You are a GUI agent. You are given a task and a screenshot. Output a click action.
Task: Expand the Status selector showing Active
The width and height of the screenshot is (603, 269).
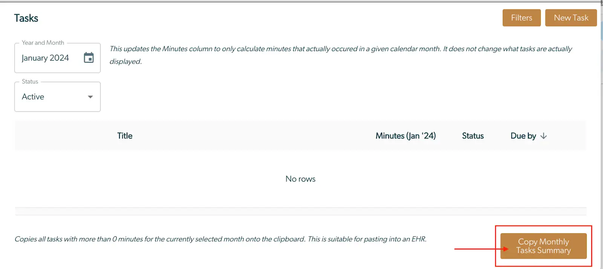click(x=90, y=97)
